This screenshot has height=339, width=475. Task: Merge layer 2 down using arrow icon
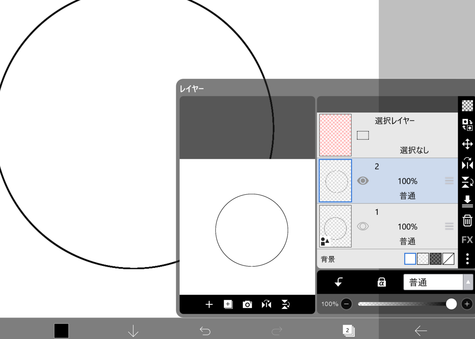467,201
